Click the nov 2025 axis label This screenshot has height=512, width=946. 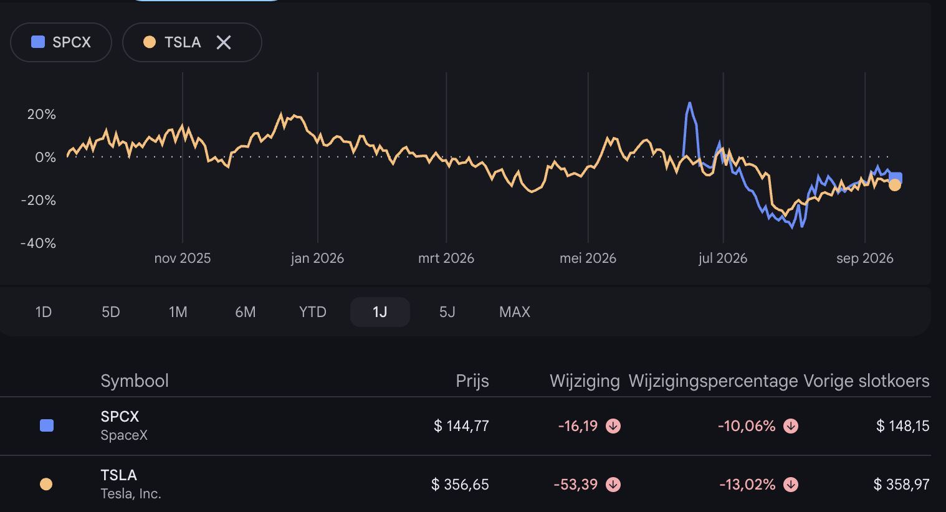(183, 258)
